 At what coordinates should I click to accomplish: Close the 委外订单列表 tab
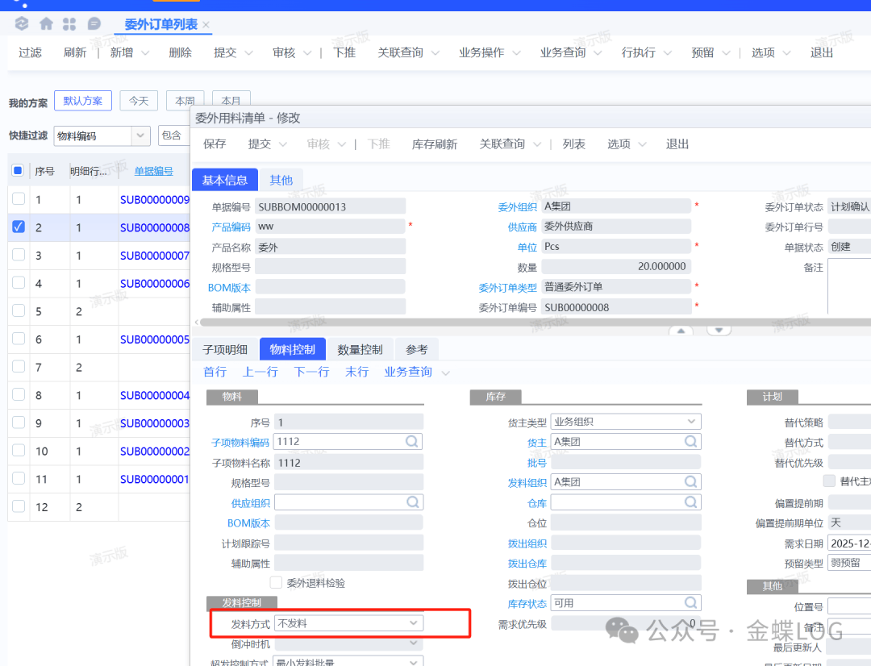[x=206, y=25]
